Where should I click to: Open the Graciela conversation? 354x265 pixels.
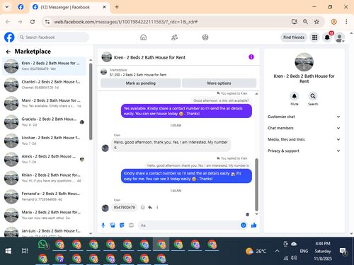44,122
